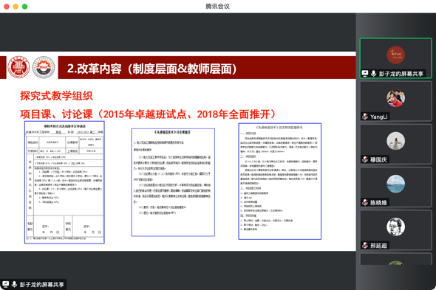The image size is (436, 290).
Task: Click the middle 讨论课题目 document image
Action: [x=173, y=182]
